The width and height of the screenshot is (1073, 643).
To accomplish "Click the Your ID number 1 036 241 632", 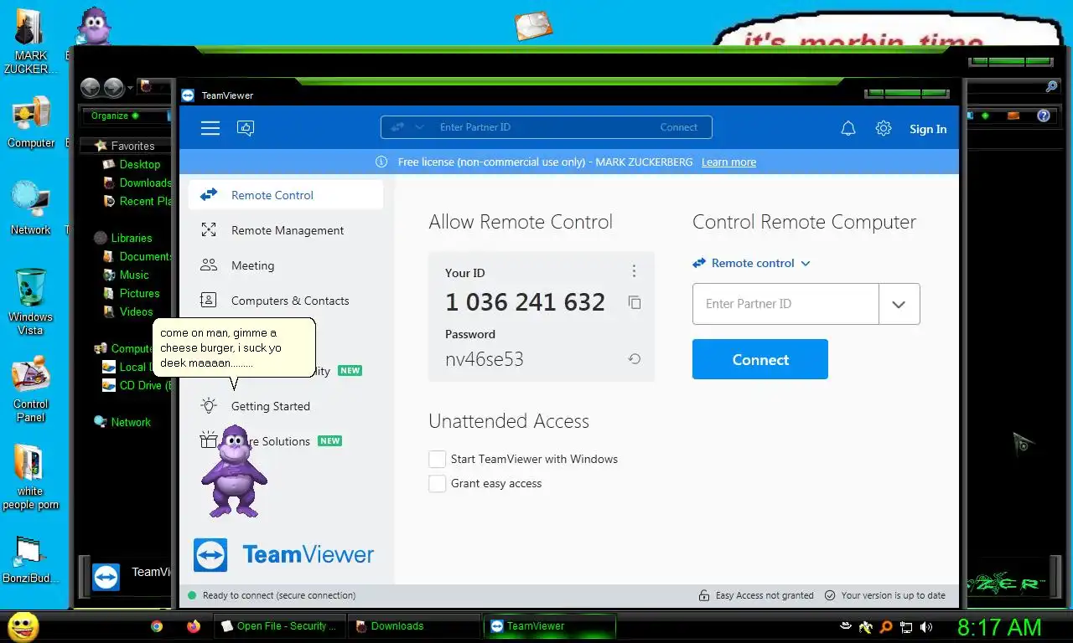I will click(x=525, y=302).
